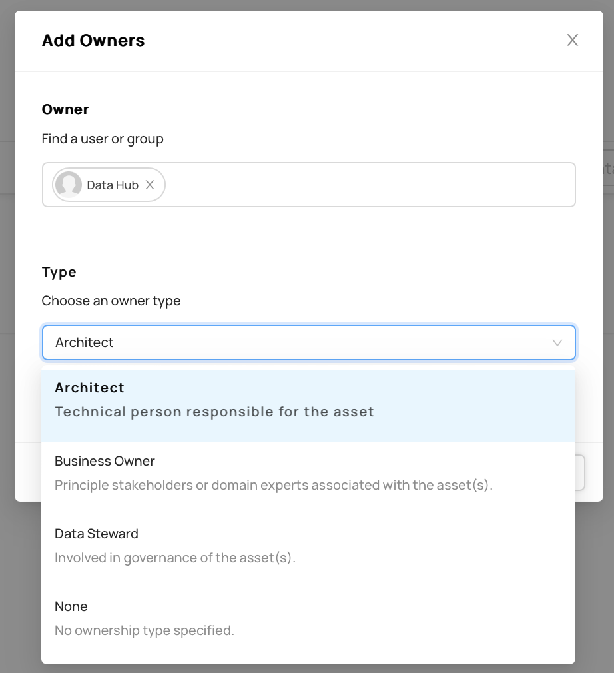Screen dimensions: 614x673
Task: Close the Add Owners dialog
Action: [x=573, y=40]
